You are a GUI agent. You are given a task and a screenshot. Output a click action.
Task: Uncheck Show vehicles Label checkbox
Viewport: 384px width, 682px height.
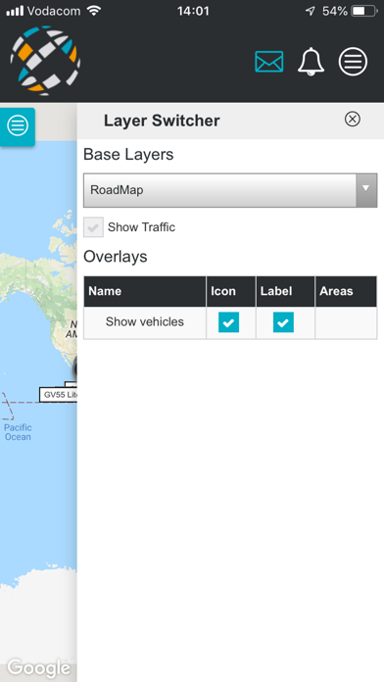283,322
